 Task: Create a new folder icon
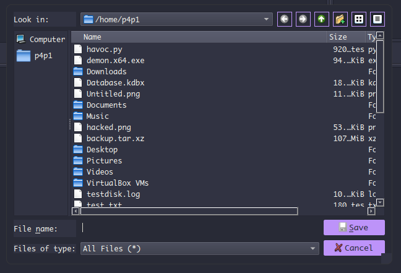(340, 19)
